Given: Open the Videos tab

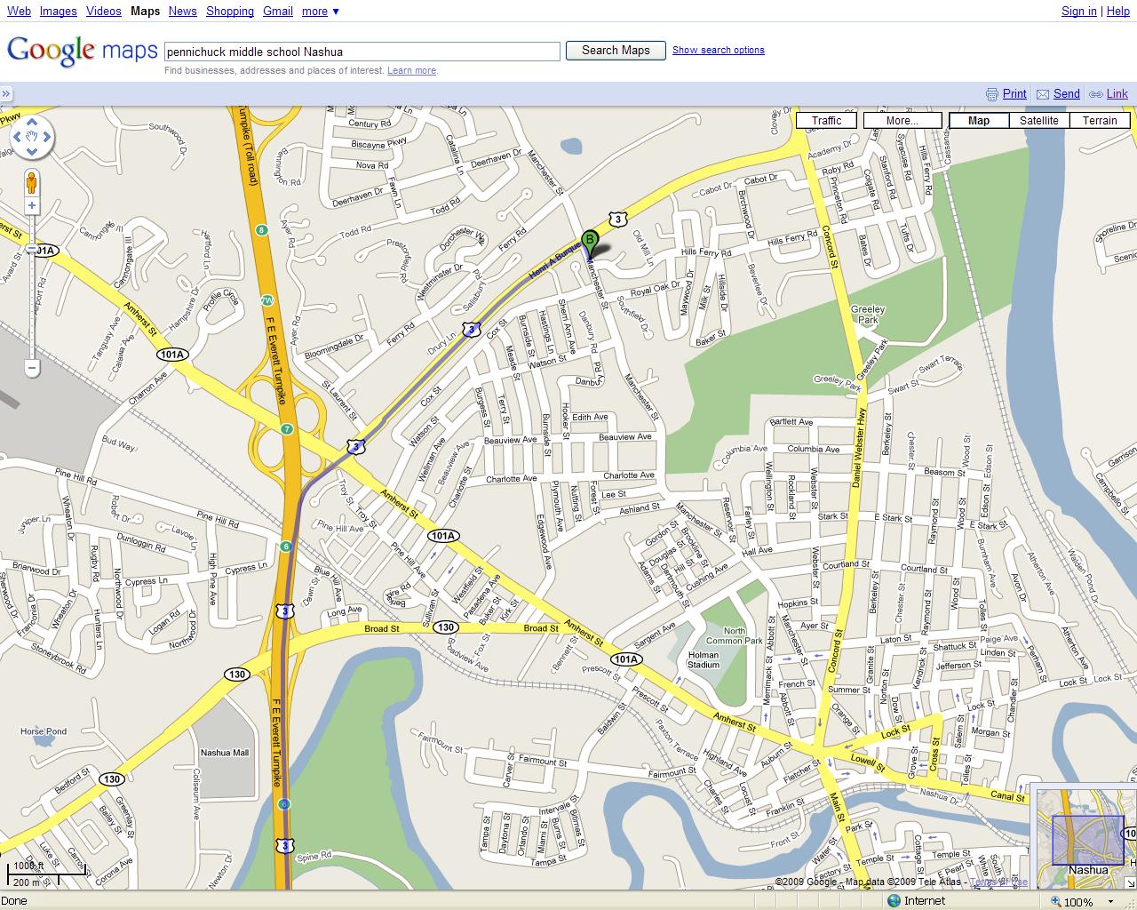Looking at the screenshot, I should (103, 11).
